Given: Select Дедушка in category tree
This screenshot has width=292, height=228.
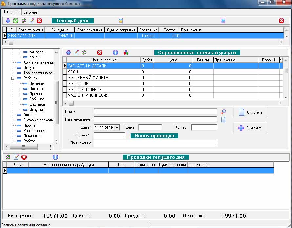Looking at the screenshot, I should click(x=37, y=104).
